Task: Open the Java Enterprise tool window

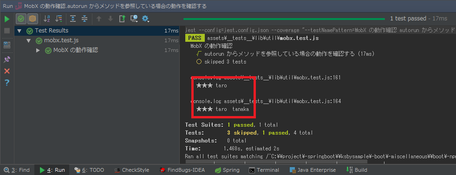Action: click(313, 170)
